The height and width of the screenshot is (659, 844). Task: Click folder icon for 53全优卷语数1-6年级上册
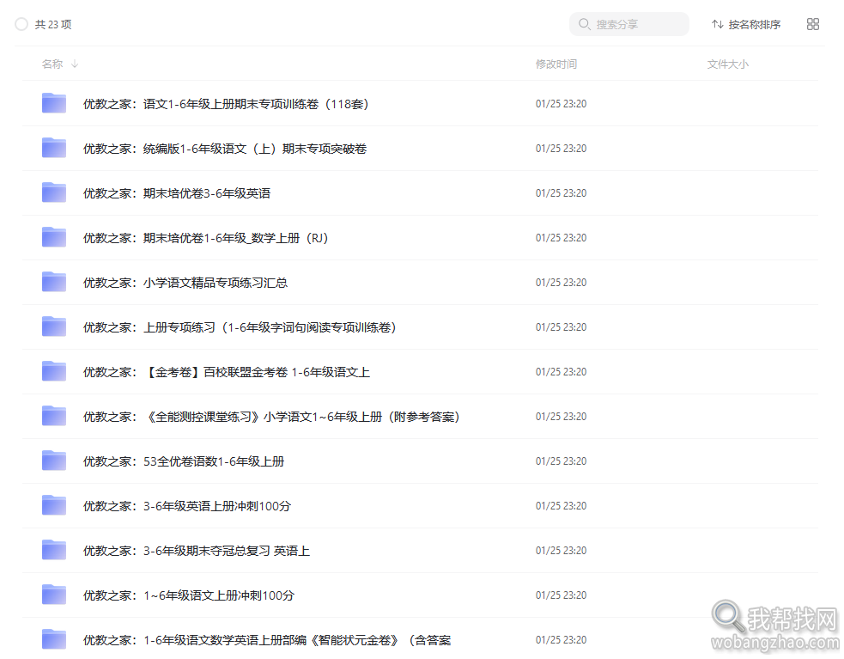click(54, 461)
